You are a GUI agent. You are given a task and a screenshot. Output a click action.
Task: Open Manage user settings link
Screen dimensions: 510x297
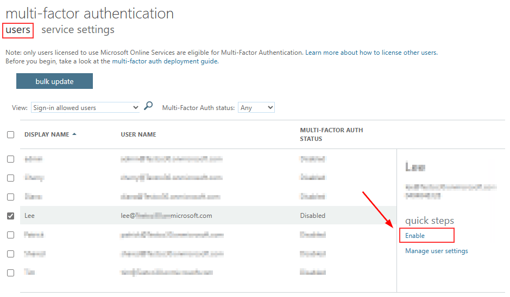(x=436, y=251)
